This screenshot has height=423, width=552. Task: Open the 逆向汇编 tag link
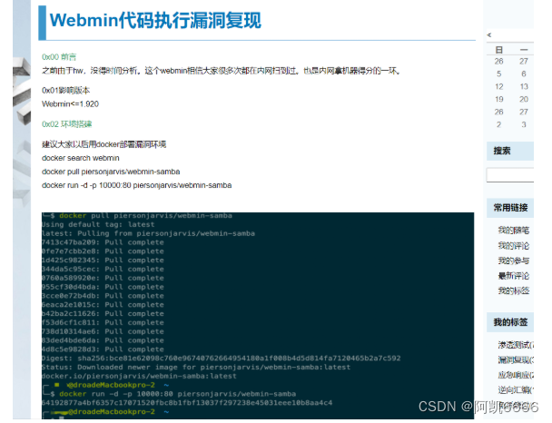pyautogui.click(x=516, y=390)
